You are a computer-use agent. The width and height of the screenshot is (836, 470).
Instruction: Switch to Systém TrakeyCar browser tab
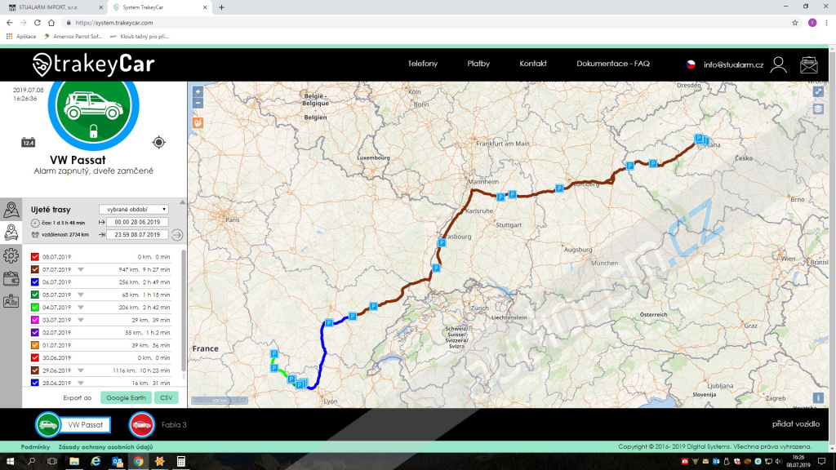click(159, 7)
